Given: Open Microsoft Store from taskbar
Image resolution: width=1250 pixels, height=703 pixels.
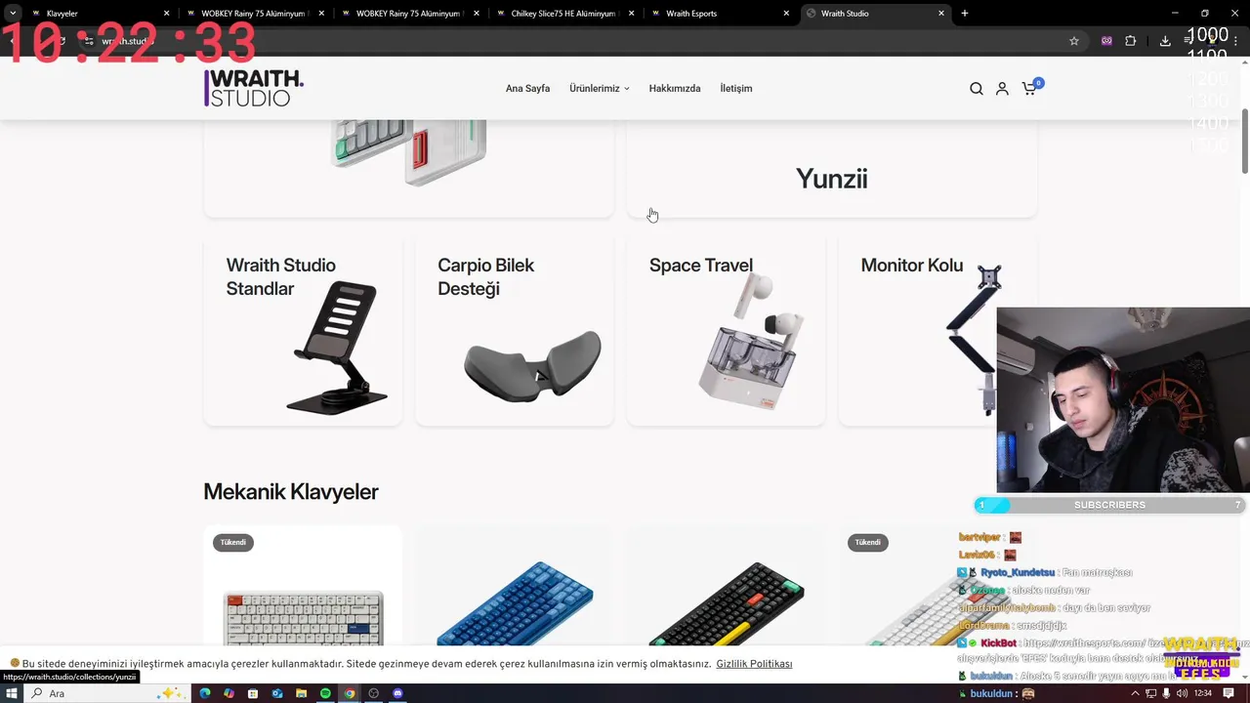Looking at the screenshot, I should click(253, 693).
